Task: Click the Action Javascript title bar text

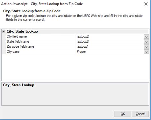Action: tap(42, 4)
